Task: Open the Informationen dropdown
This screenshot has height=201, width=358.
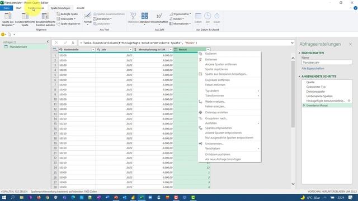Action: pyautogui.click(x=180, y=23)
